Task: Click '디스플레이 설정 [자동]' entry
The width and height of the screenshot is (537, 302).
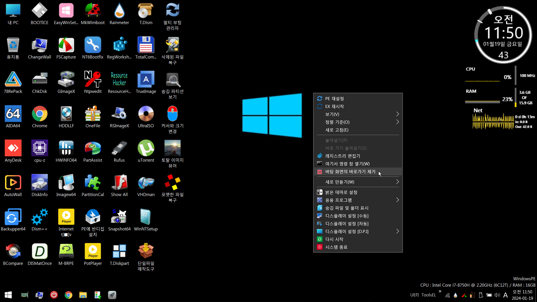Action: pyautogui.click(x=358, y=224)
